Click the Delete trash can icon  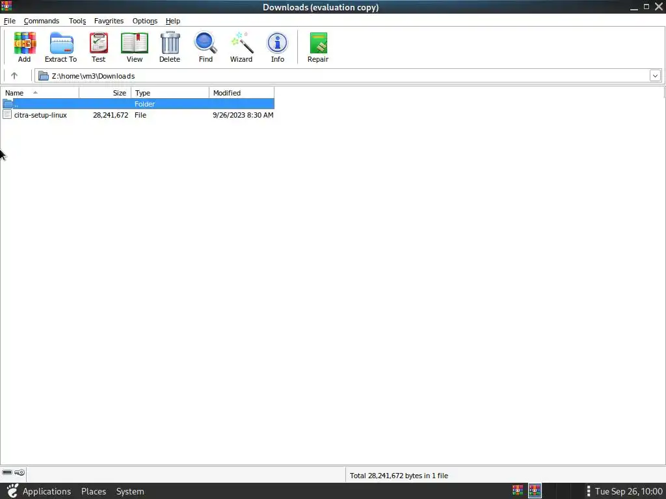(x=170, y=44)
